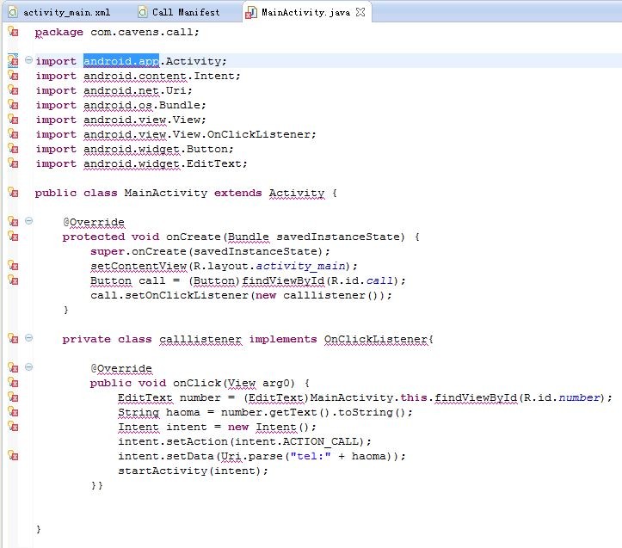Collapse the onClick method fold
The image size is (622, 548).
(x=28, y=368)
